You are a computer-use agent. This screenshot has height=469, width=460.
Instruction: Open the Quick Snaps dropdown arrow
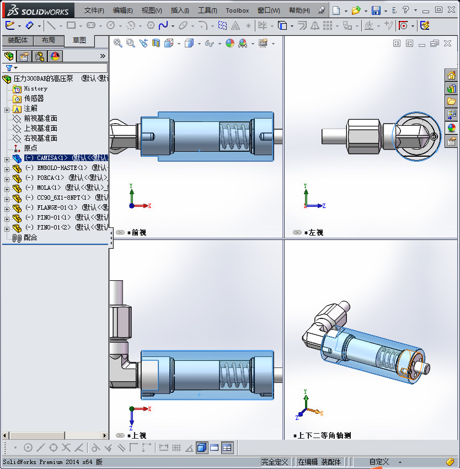tap(413, 26)
